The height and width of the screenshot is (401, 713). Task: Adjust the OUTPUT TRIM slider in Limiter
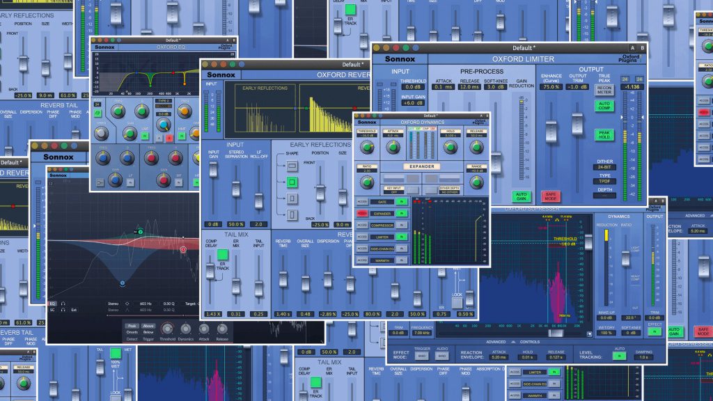click(x=577, y=124)
